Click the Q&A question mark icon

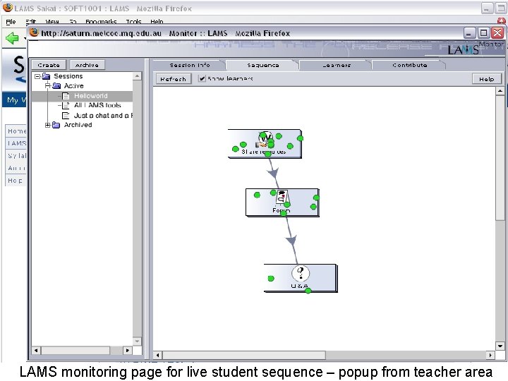coord(301,273)
